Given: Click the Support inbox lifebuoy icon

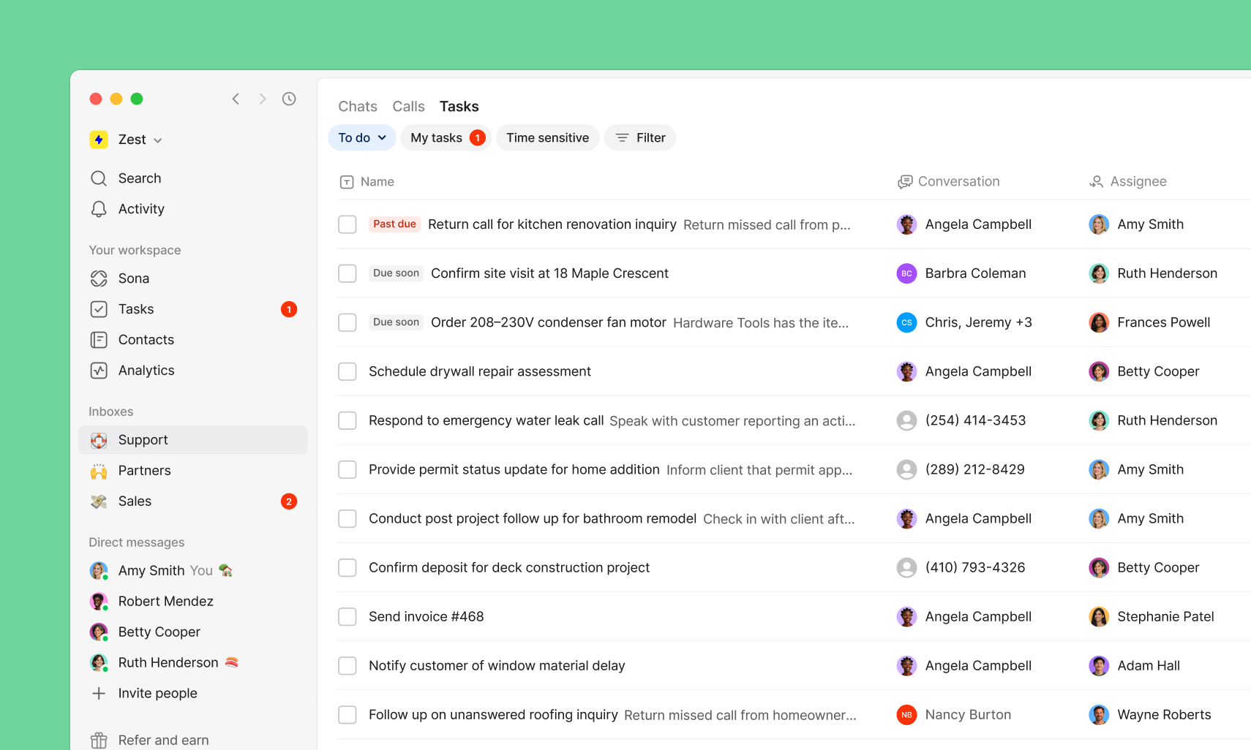Looking at the screenshot, I should [99, 440].
